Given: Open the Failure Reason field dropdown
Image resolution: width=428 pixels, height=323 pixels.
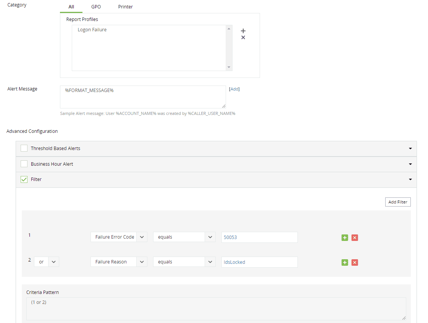Looking at the screenshot, I should 142,262.
